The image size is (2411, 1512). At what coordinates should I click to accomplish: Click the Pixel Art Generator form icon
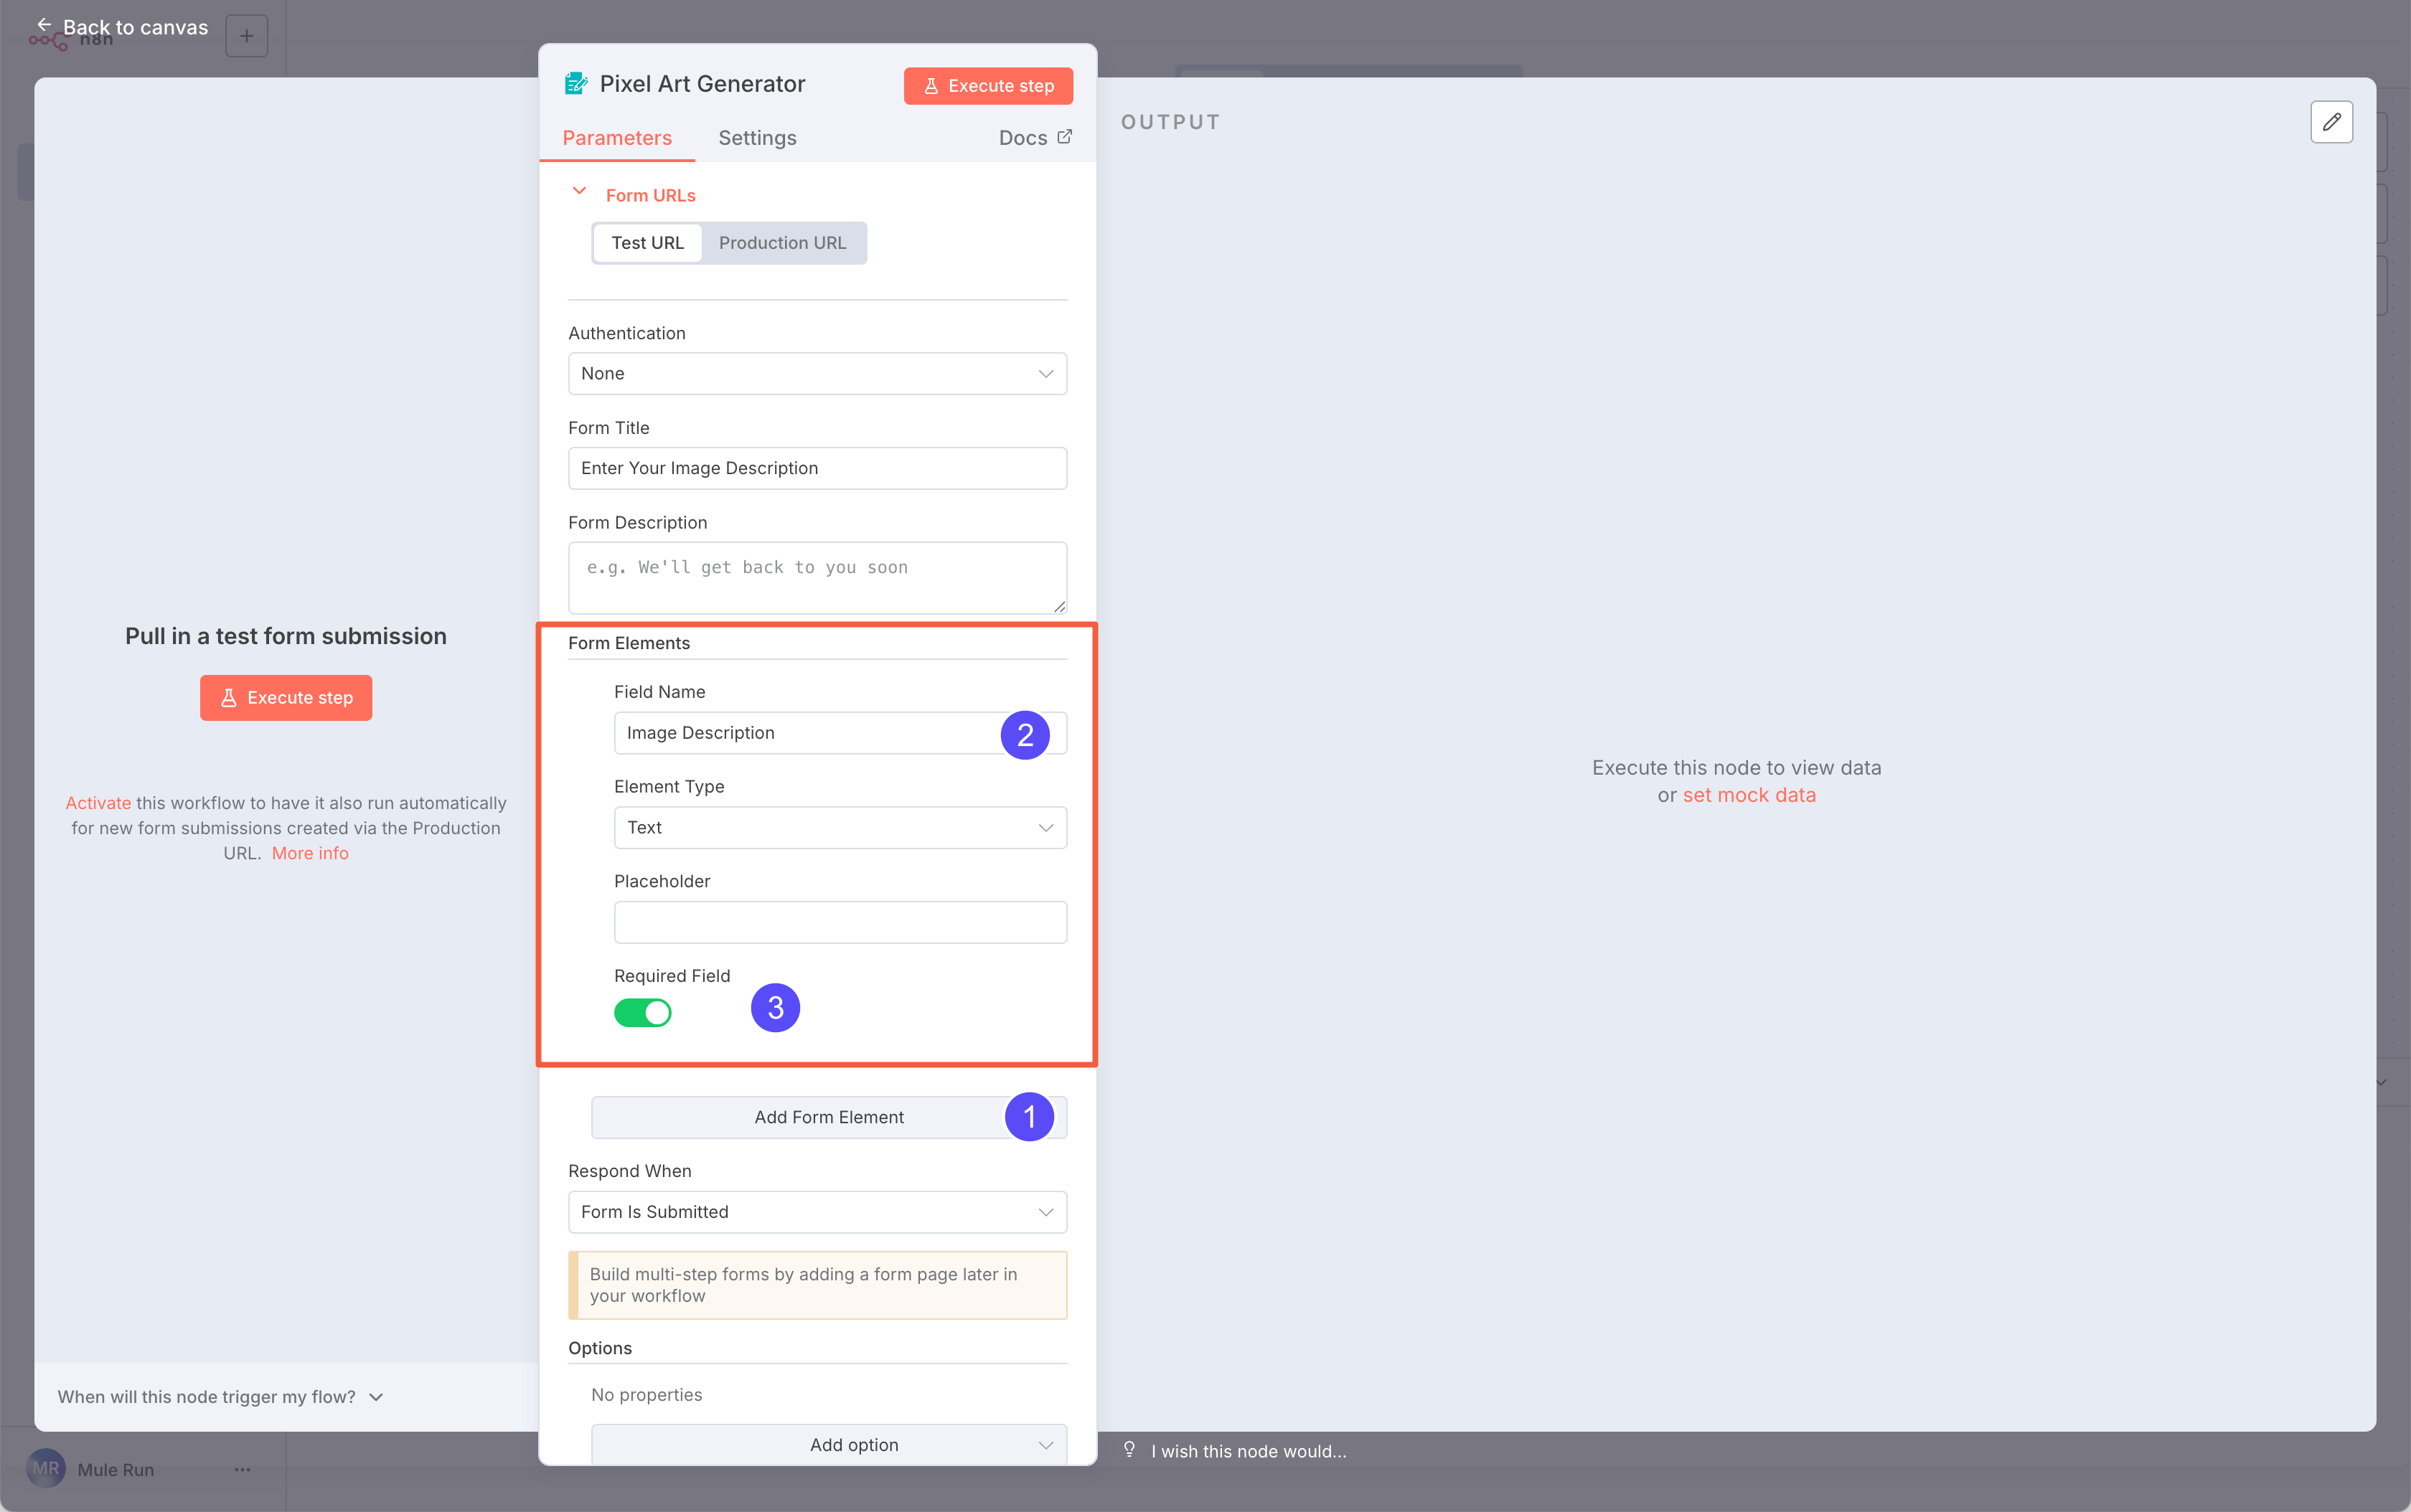[x=576, y=84]
